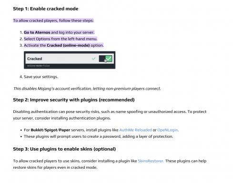Viewport: 233px width, 183px height.
Task: Click the 'To allow cracked players' highlighted sentence
Action: coord(53,20)
